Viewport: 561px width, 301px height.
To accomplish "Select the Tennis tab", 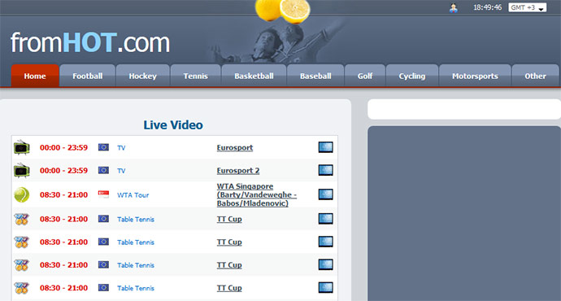I will [195, 76].
